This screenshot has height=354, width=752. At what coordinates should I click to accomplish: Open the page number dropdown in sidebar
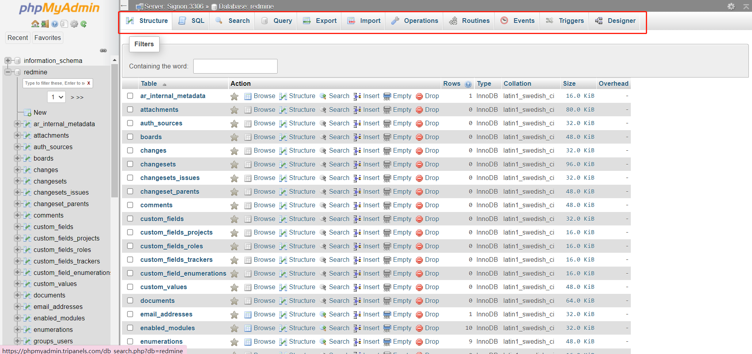tap(56, 97)
